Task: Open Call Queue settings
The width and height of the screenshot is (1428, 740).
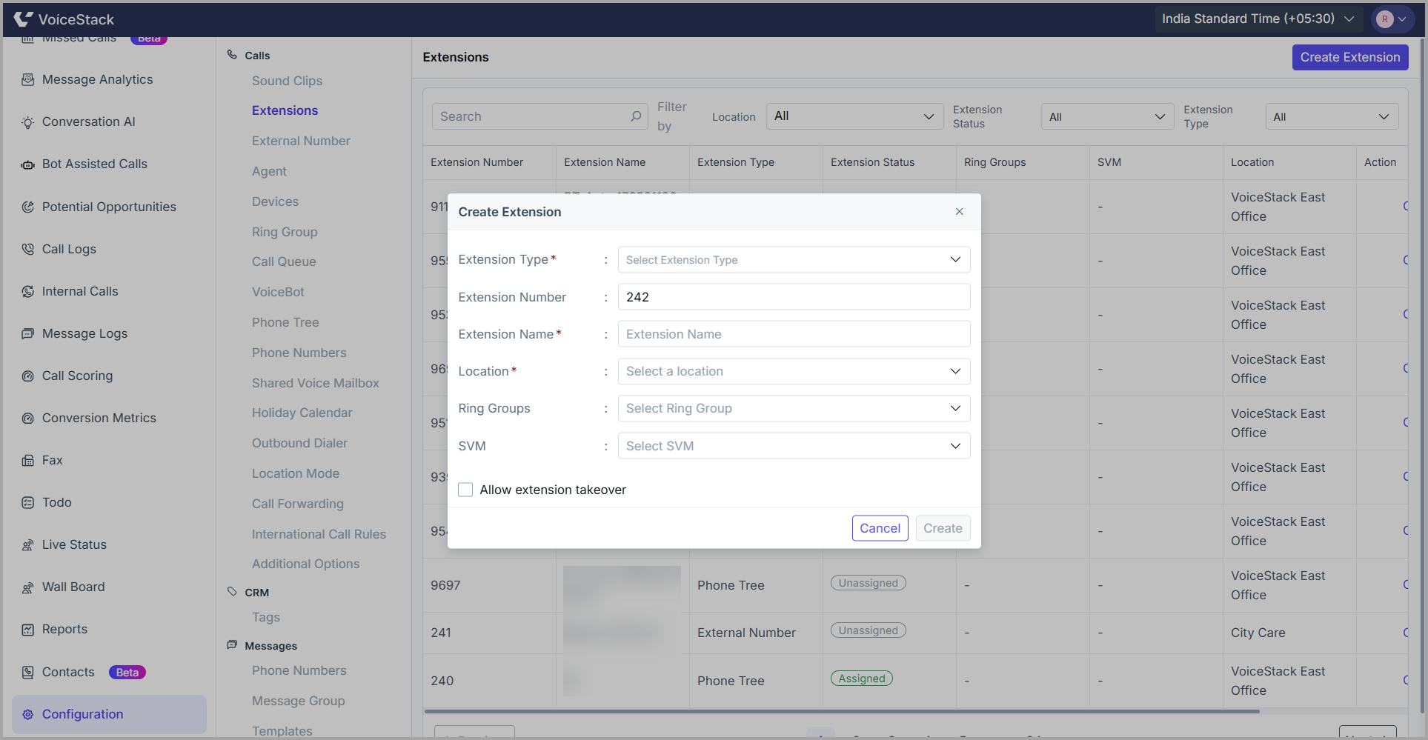Action: click(284, 261)
